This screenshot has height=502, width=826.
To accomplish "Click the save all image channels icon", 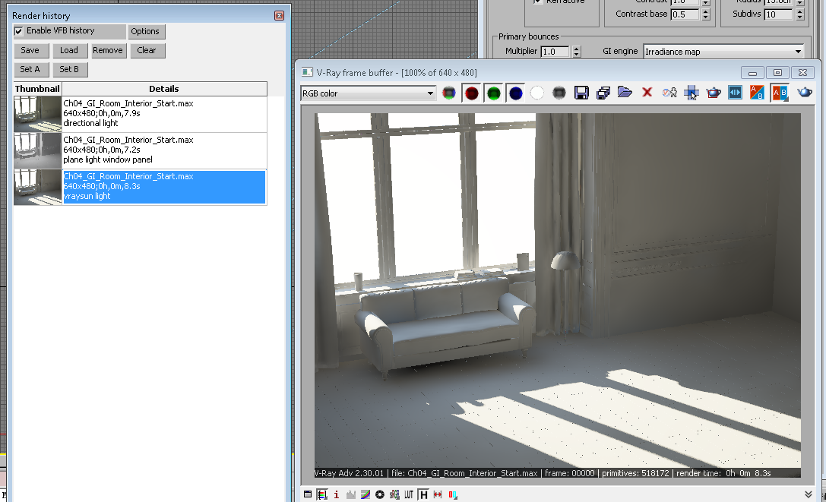I will point(603,93).
